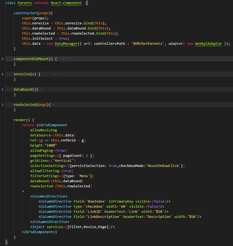
Task: Expand the componentDidMount folded region chevron
Action: click(x=2, y=59)
